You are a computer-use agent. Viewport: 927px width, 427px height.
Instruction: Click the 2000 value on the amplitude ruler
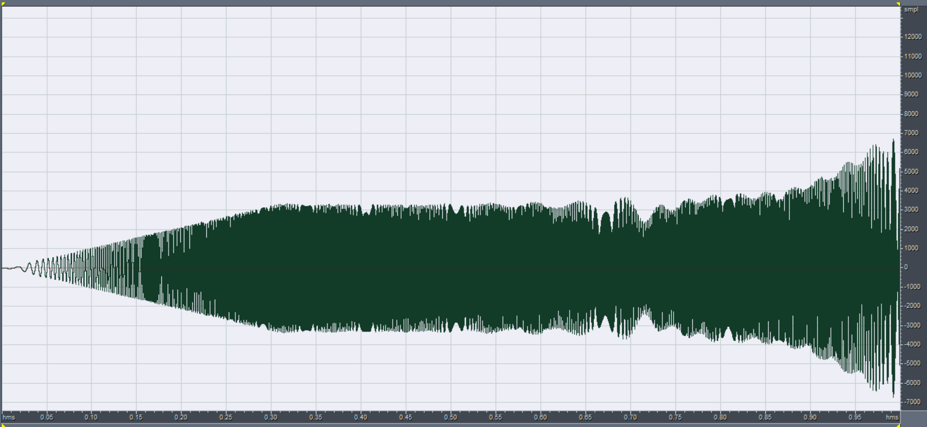click(911, 229)
